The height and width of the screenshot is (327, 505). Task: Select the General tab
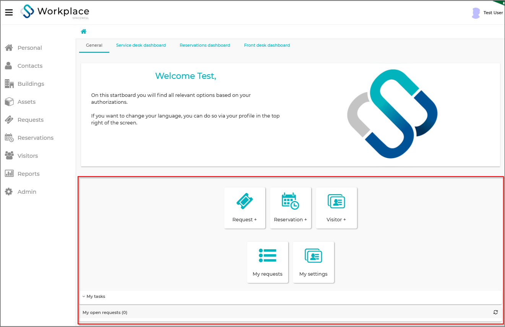94,45
